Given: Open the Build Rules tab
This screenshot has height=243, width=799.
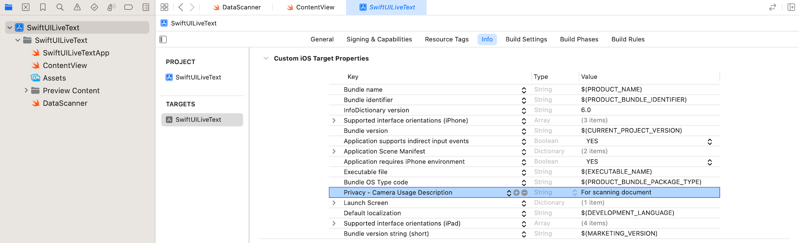Looking at the screenshot, I should [628, 39].
